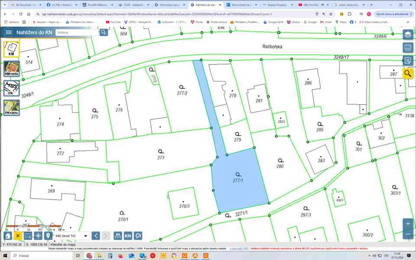Go to the previous map view

(x=96, y=236)
